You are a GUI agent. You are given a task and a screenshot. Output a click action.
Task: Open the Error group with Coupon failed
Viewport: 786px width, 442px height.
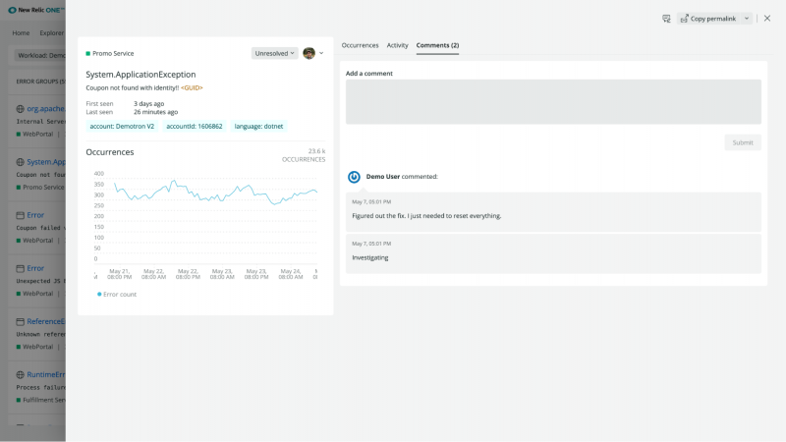pos(35,215)
